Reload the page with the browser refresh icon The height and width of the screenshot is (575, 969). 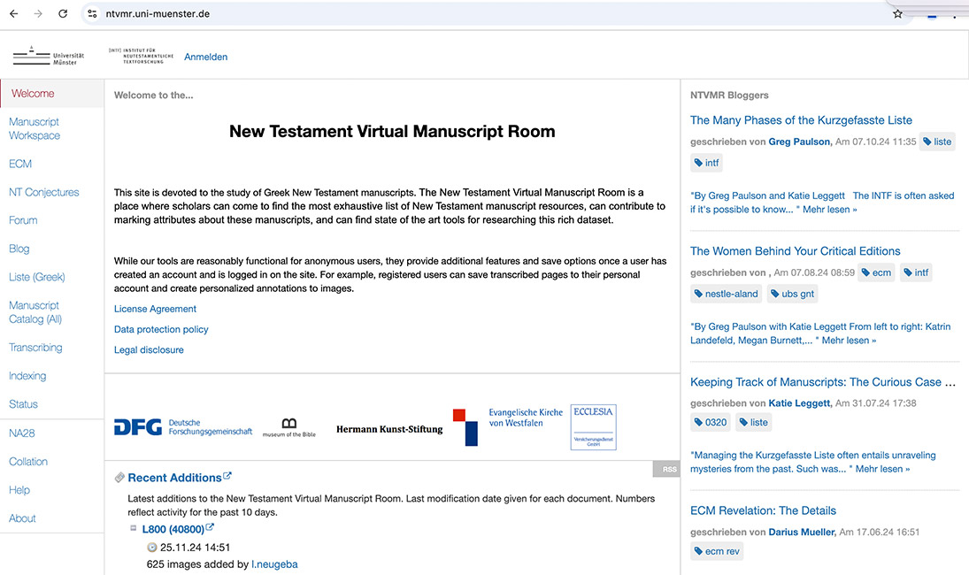pyautogui.click(x=62, y=14)
